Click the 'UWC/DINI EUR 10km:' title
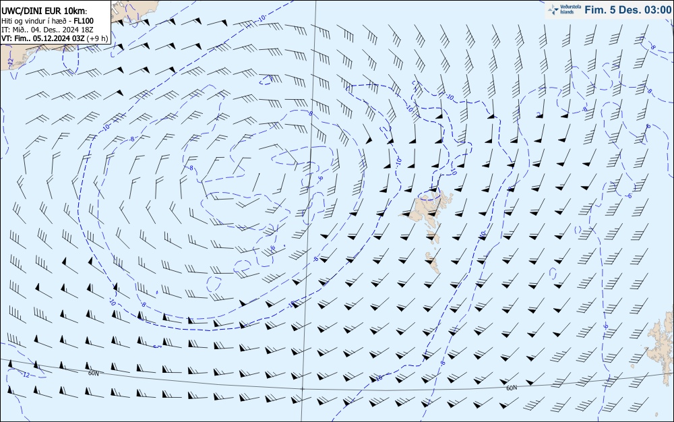 [x=44, y=11]
